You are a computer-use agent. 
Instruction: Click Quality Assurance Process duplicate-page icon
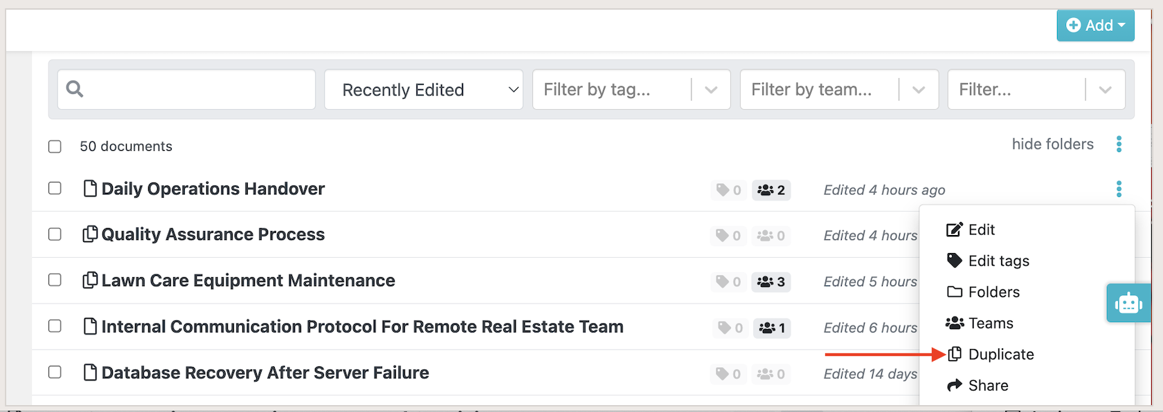point(90,234)
